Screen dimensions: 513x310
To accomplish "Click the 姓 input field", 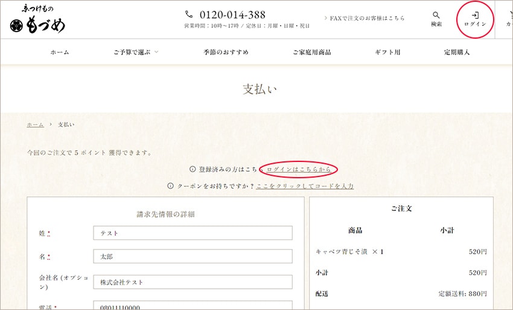I will coord(193,233).
